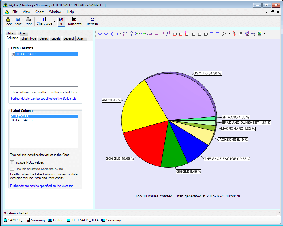
Task: Open the TEST.SALES_DETA window tab
Action: (x=83, y=220)
